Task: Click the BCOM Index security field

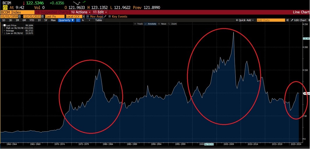Action: [x=17, y=12]
